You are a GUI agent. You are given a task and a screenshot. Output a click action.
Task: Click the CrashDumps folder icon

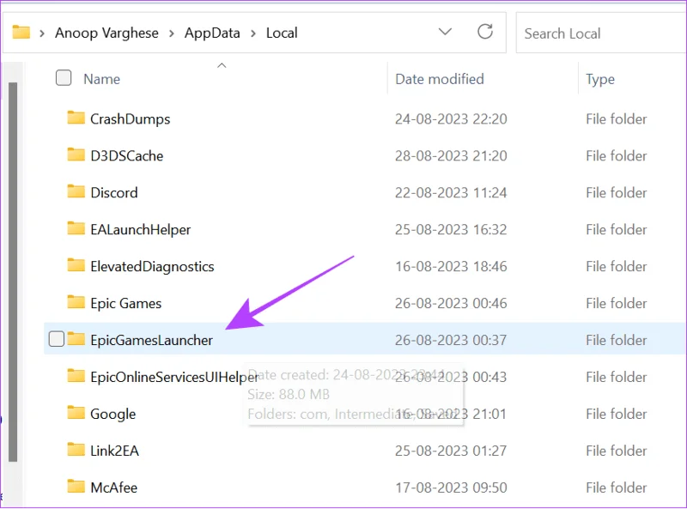76,118
